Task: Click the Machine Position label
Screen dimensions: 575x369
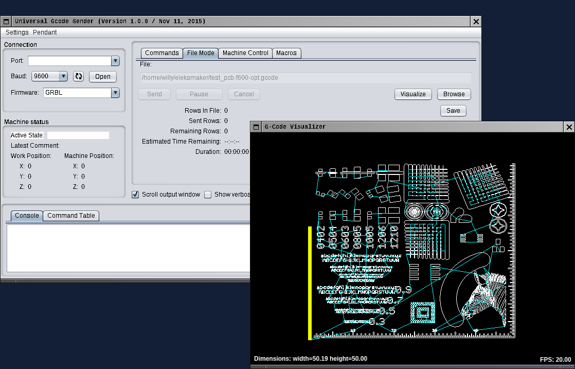Action: tap(89, 156)
